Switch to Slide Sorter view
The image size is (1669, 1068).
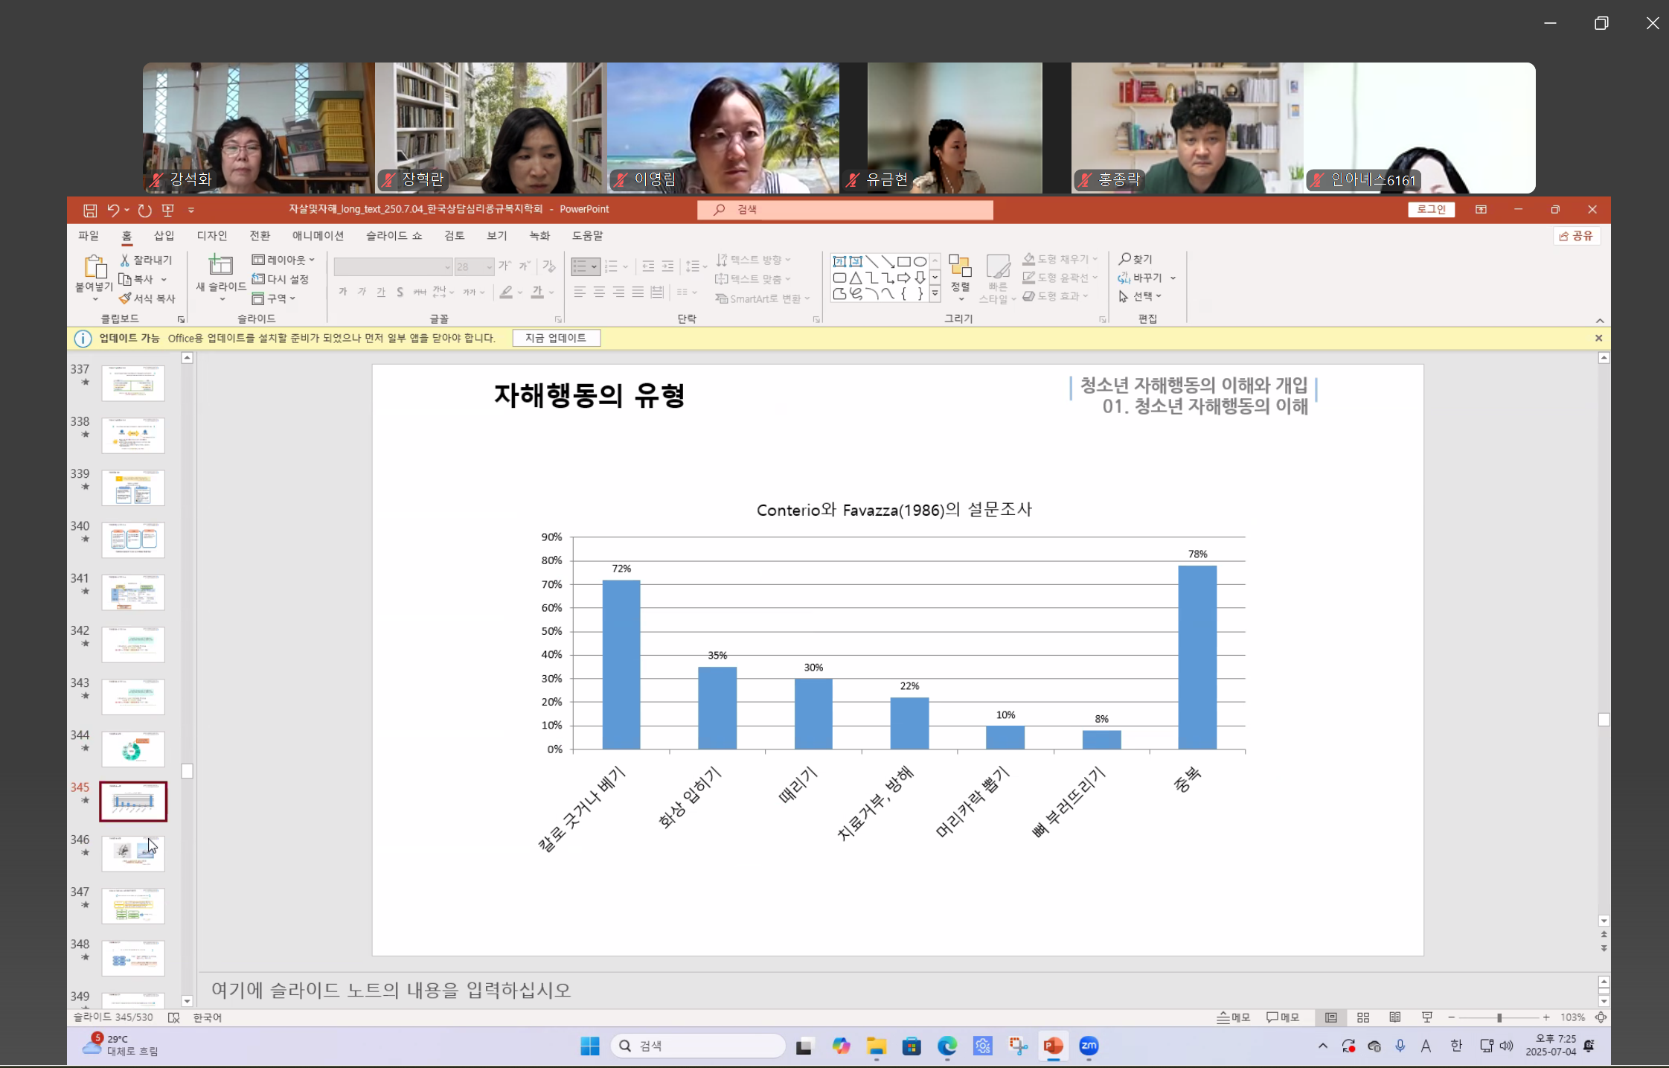click(x=1363, y=1017)
